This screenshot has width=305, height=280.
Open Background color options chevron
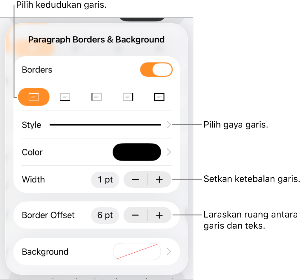169,252
